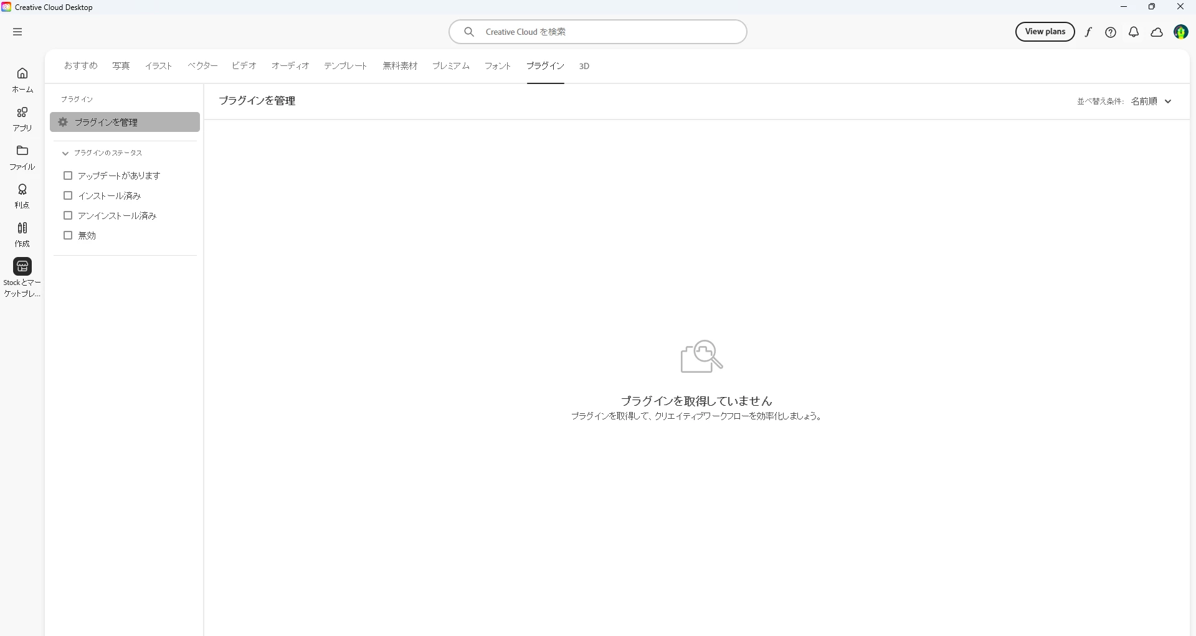Screen dimensions: 1196x636
Task: Select プラグインを管理 in the left panel
Action: [125, 122]
